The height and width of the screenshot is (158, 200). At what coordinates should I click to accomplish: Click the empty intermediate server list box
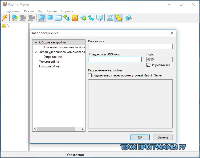coord(130,104)
